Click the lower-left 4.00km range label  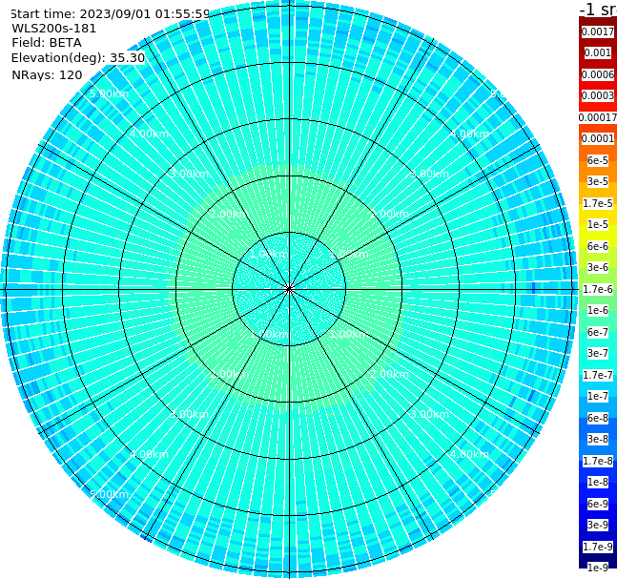(x=149, y=454)
